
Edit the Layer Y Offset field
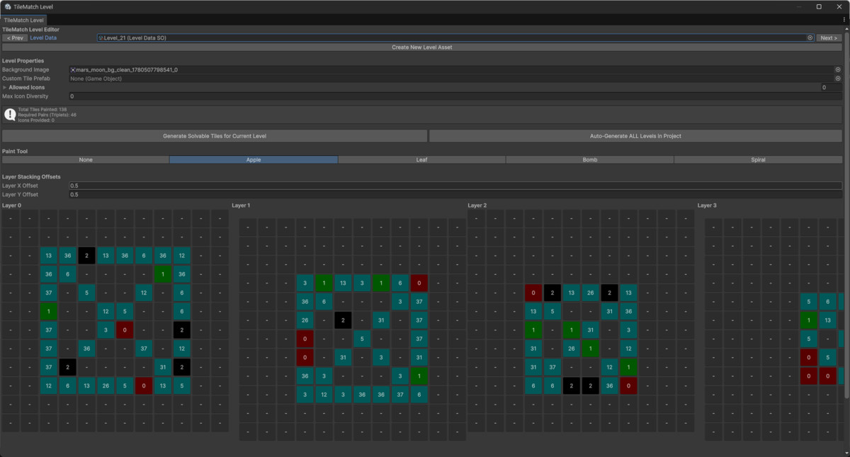[455, 194]
